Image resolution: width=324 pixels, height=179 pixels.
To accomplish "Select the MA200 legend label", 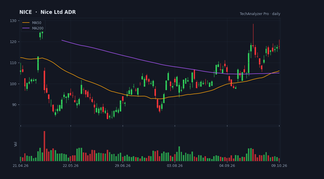I will point(38,28).
